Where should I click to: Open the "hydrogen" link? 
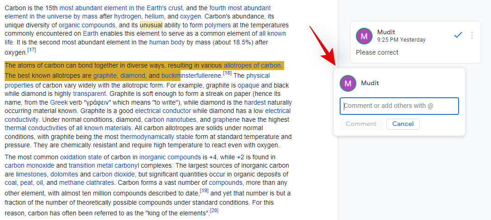(x=127, y=16)
